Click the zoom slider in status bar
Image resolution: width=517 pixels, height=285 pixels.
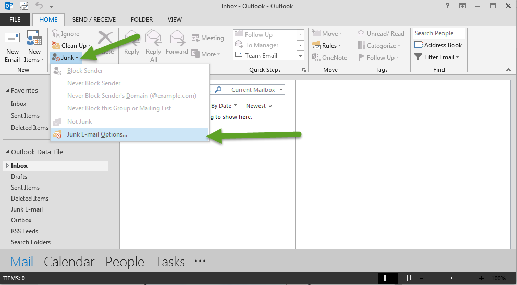[452, 278]
